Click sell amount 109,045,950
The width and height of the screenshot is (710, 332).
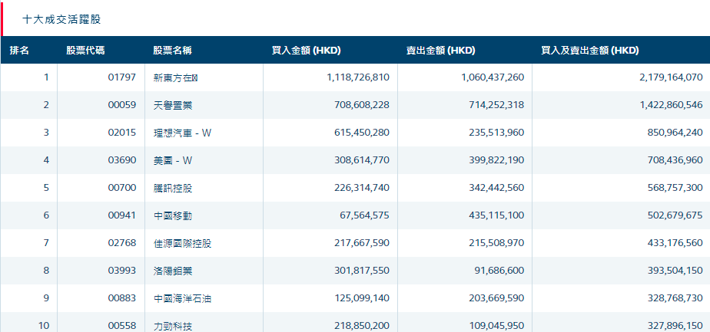(x=496, y=326)
